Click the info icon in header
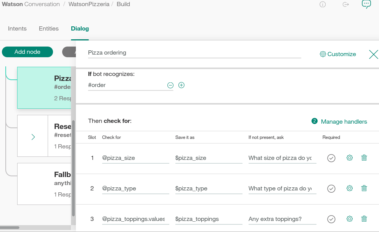The height and width of the screenshot is (232, 379). pyautogui.click(x=323, y=5)
